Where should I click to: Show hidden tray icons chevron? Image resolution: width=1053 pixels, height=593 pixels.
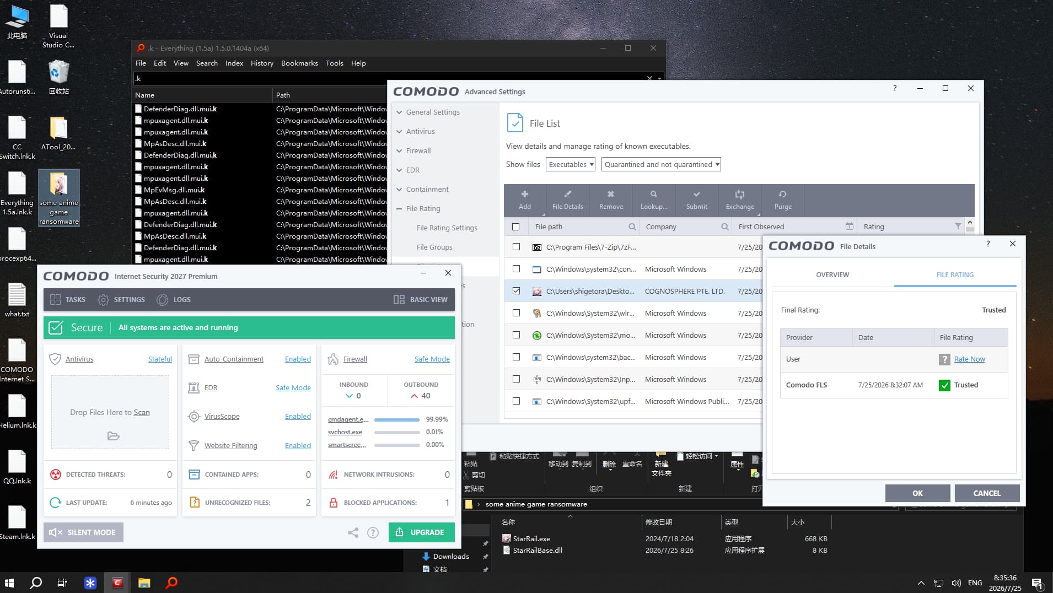coord(921,583)
